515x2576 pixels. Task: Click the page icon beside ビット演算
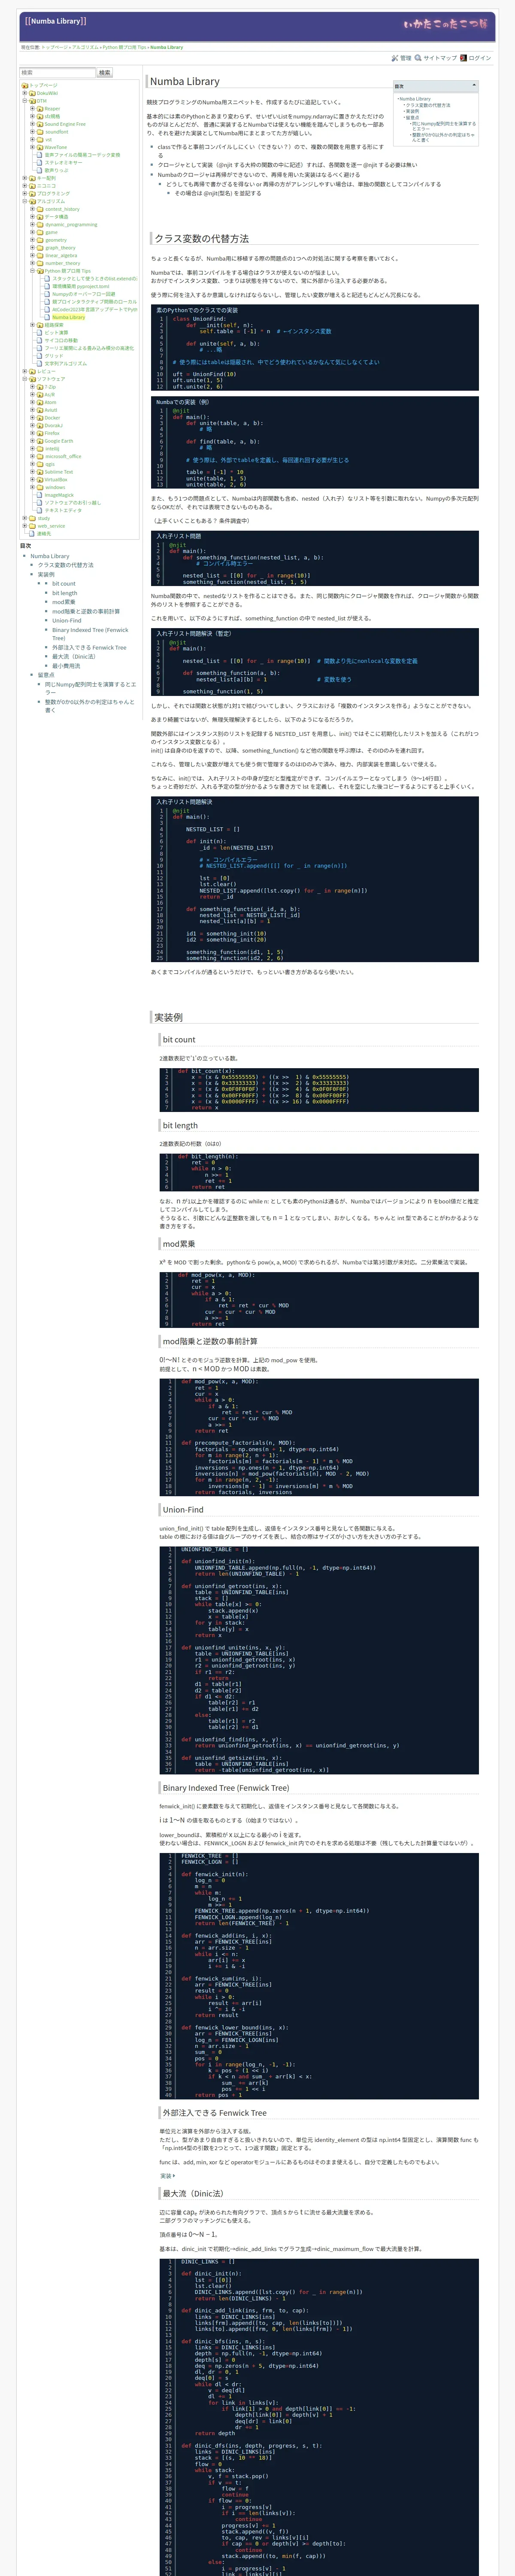point(40,333)
